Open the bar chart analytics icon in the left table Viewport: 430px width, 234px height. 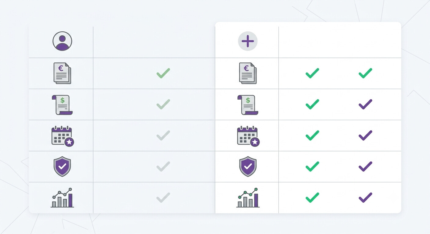pyautogui.click(x=62, y=198)
